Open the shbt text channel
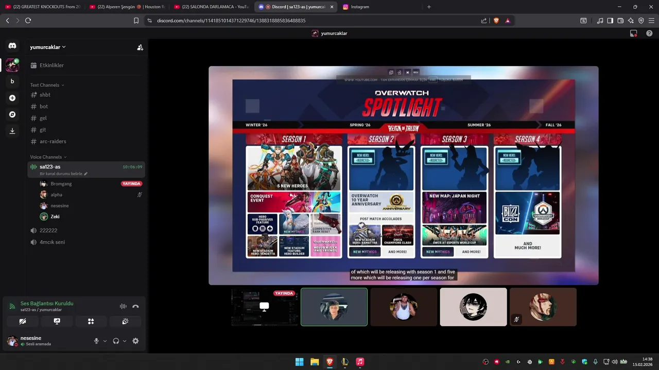The height and width of the screenshot is (370, 659). click(x=86, y=95)
